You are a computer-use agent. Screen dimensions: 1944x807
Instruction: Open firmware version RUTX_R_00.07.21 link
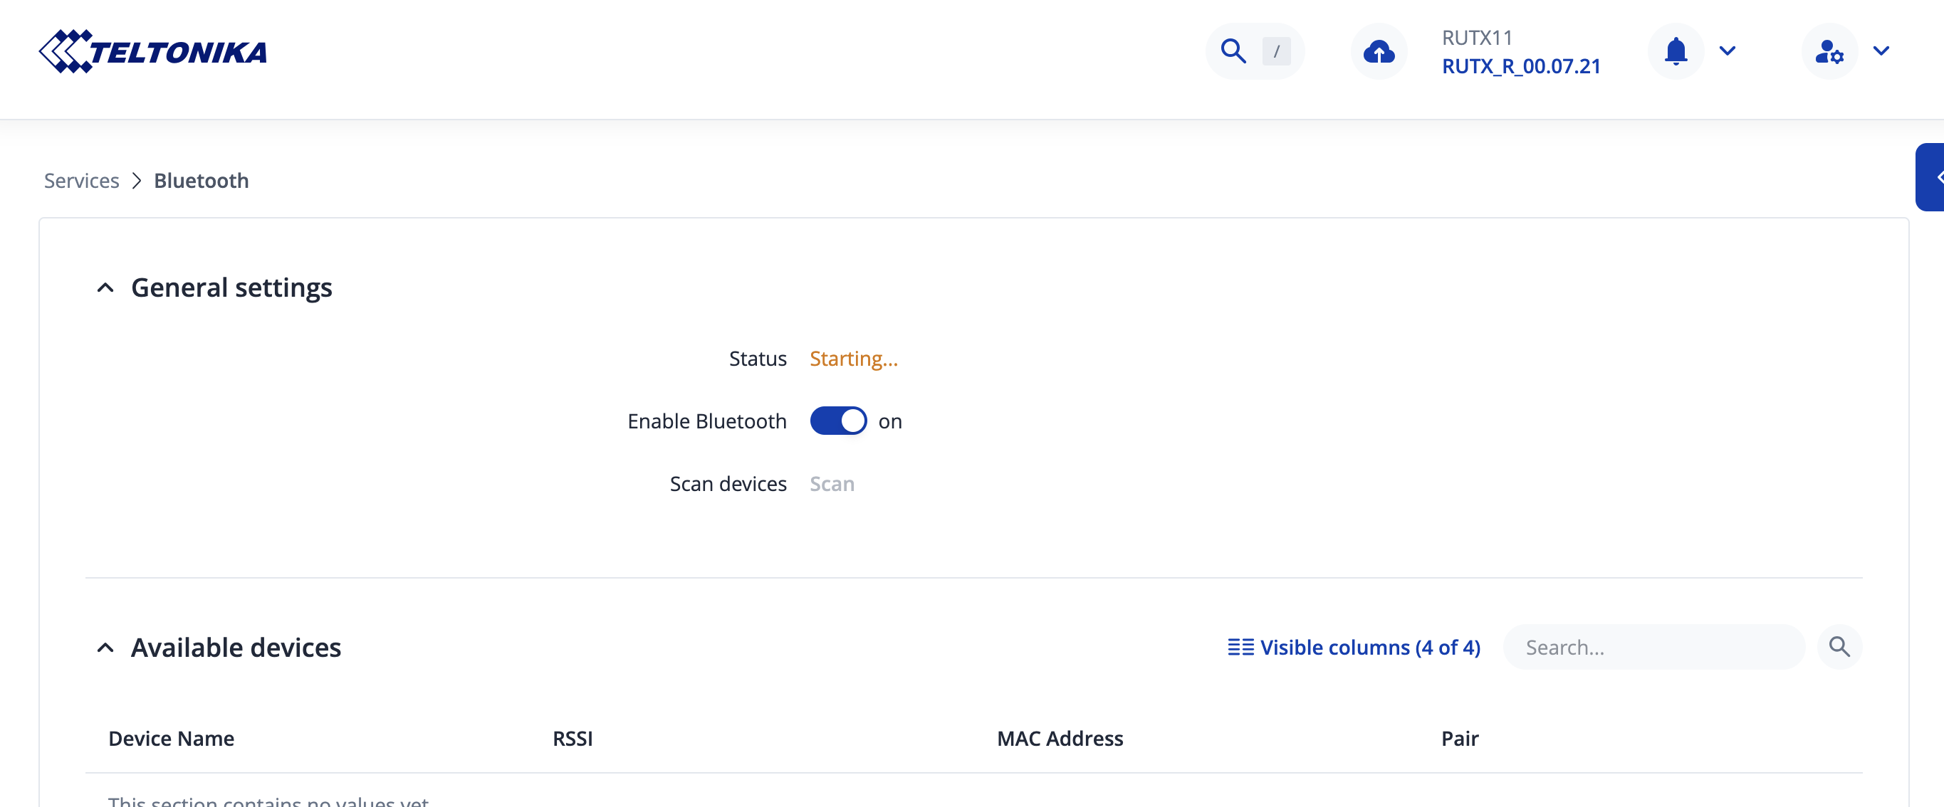[1520, 66]
